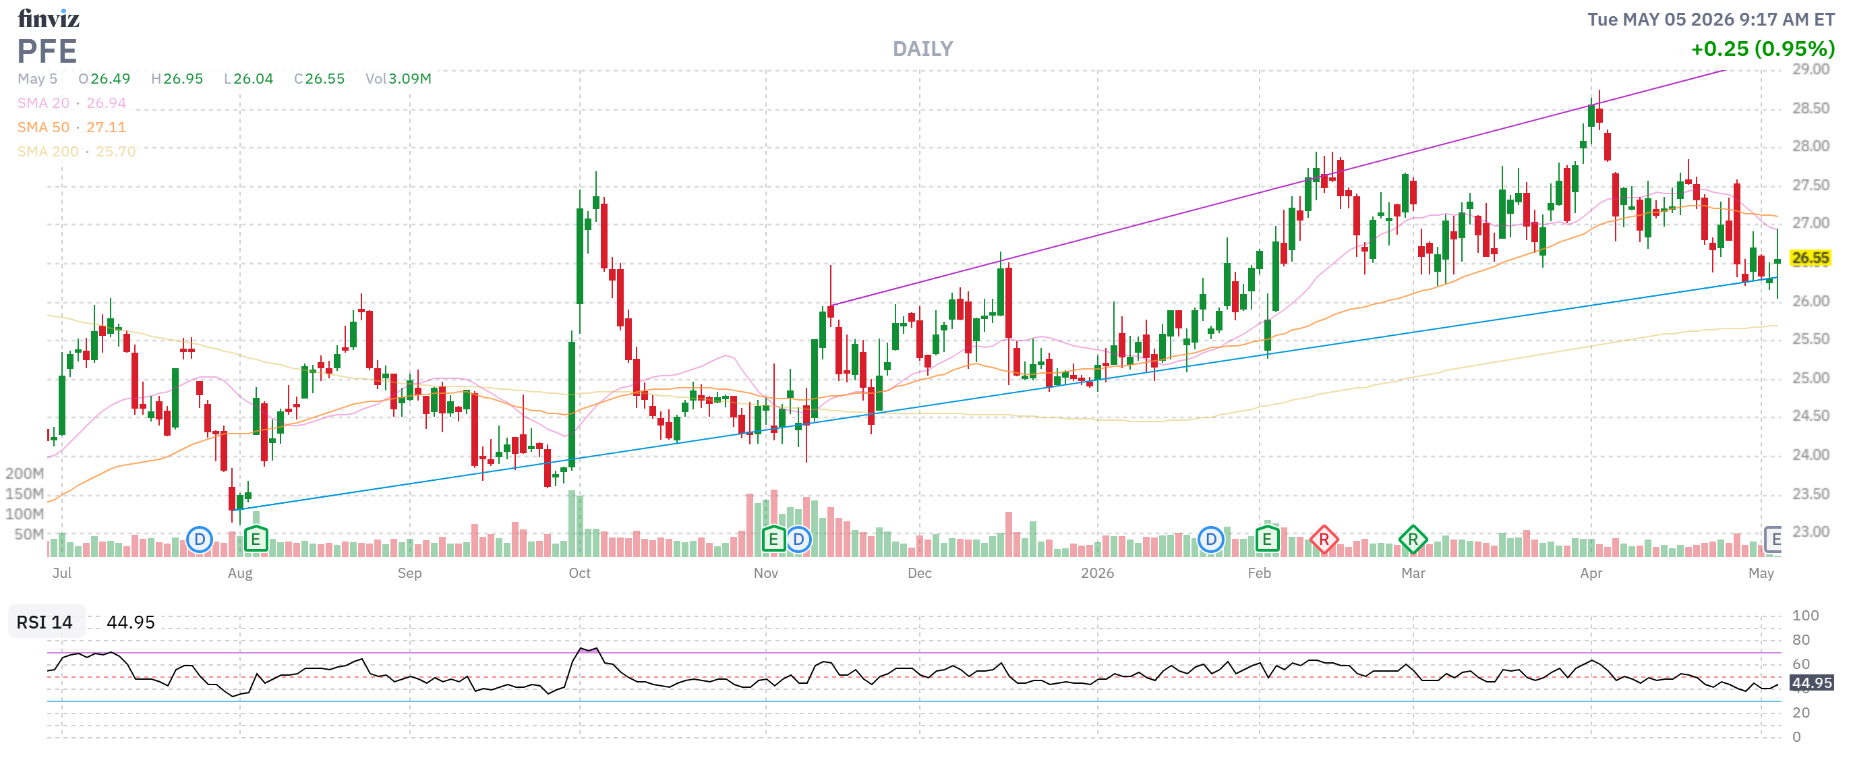Click the 24.50 price axis label
Viewport: 1853px width, 758px height.
point(1811,415)
